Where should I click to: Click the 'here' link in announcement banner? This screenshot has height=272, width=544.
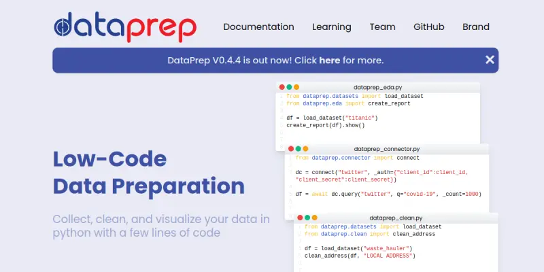(x=330, y=61)
